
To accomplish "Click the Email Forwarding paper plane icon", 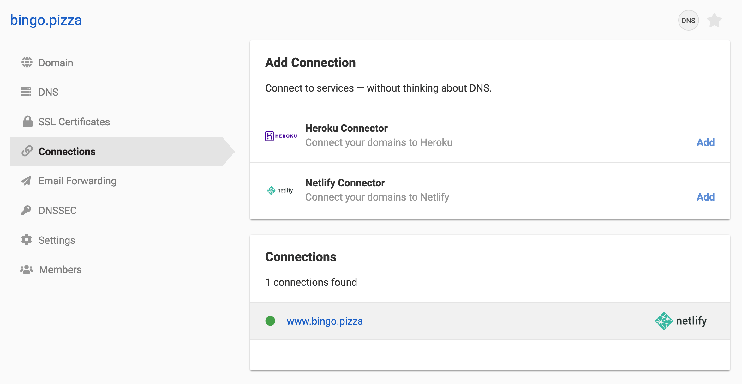I will 27,181.
